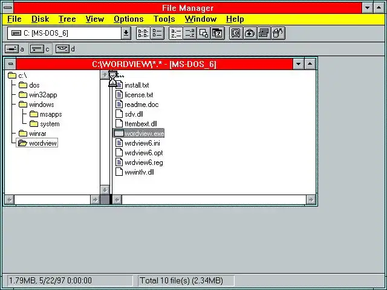Select wrdview6.ini file
This screenshot has width=387, height=290.
pos(138,143)
